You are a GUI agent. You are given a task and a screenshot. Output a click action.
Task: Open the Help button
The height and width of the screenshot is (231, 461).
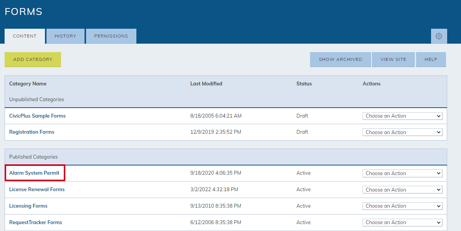tap(431, 59)
